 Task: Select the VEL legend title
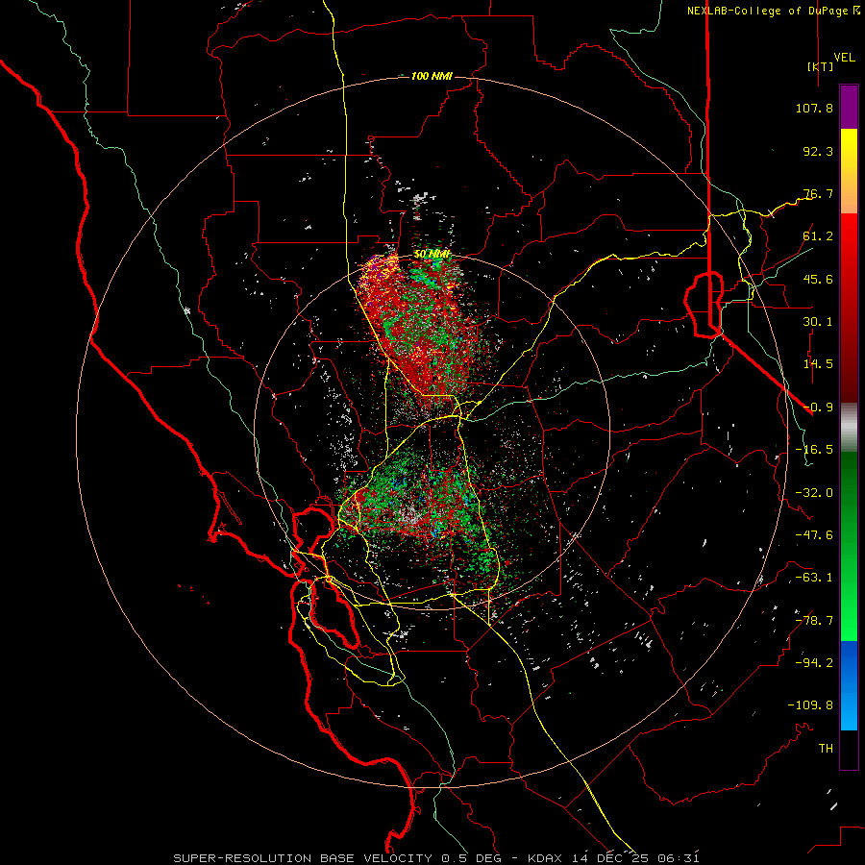click(x=844, y=57)
